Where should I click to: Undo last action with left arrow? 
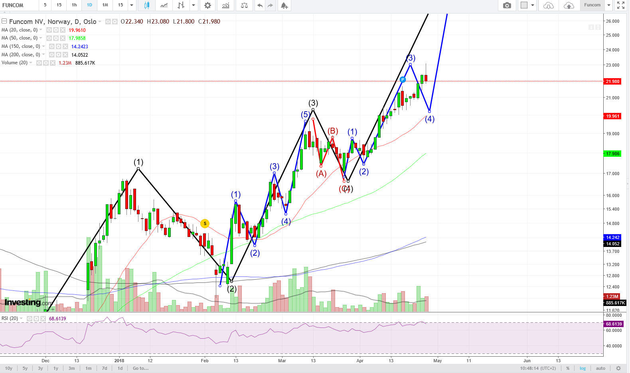coord(260,5)
